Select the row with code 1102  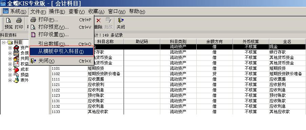click(178, 74)
